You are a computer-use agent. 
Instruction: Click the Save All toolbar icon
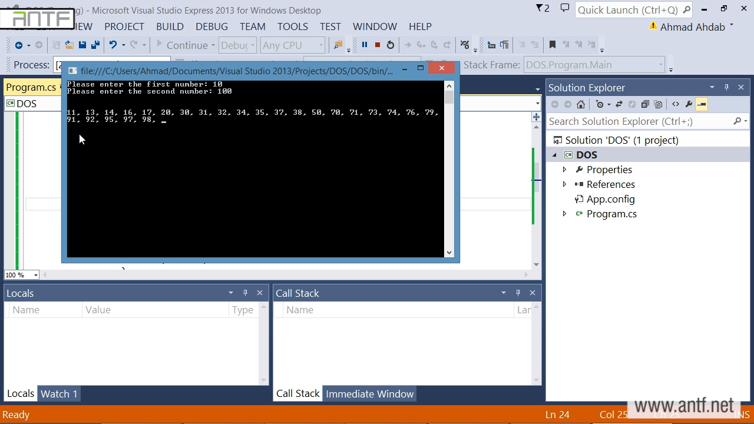click(95, 45)
